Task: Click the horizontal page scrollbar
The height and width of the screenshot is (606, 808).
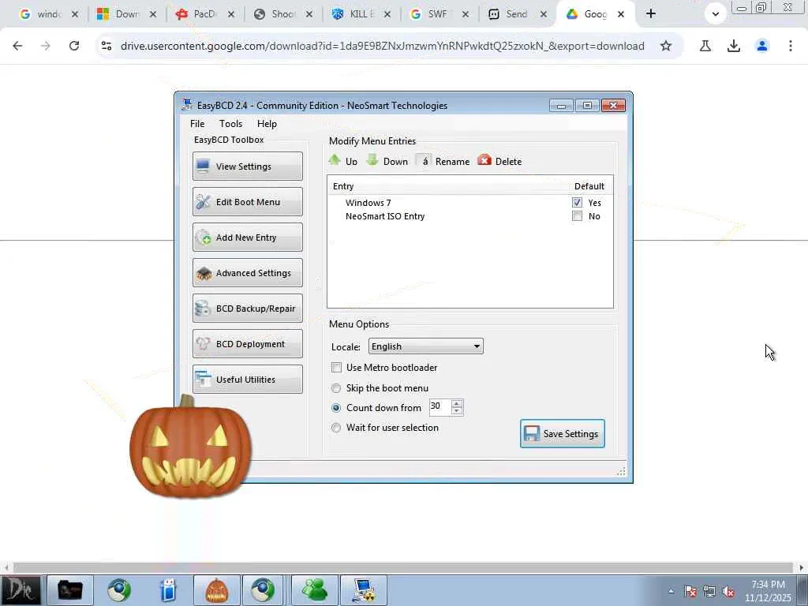Action: coord(402,568)
